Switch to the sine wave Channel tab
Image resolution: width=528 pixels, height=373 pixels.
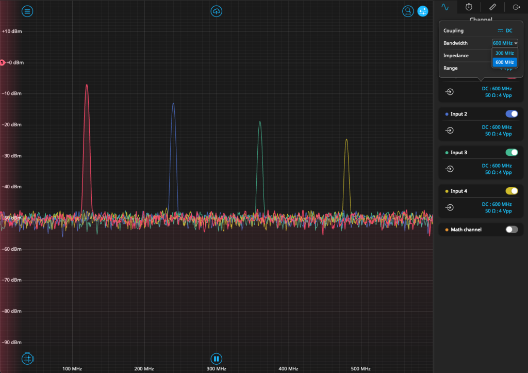point(445,7)
